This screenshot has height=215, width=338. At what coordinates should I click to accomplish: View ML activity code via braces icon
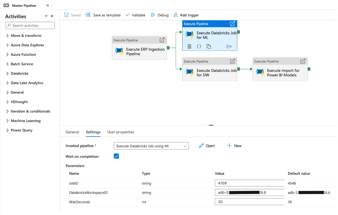(199, 46)
